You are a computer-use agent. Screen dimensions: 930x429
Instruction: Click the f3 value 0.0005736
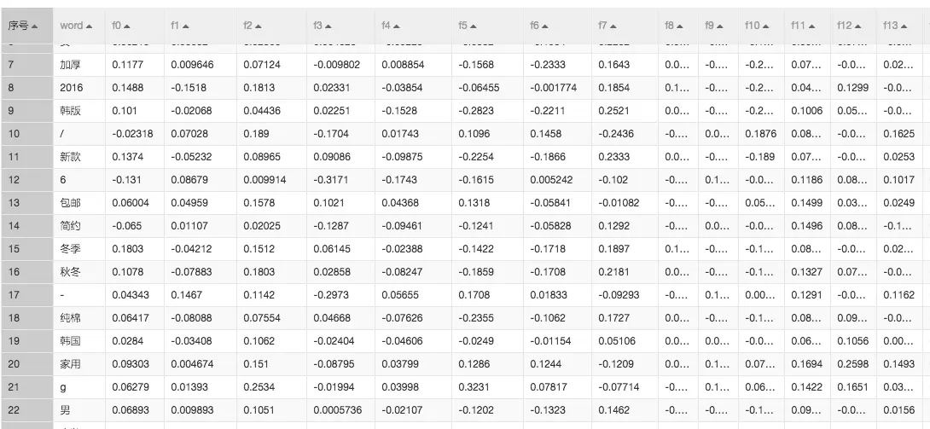click(x=337, y=410)
